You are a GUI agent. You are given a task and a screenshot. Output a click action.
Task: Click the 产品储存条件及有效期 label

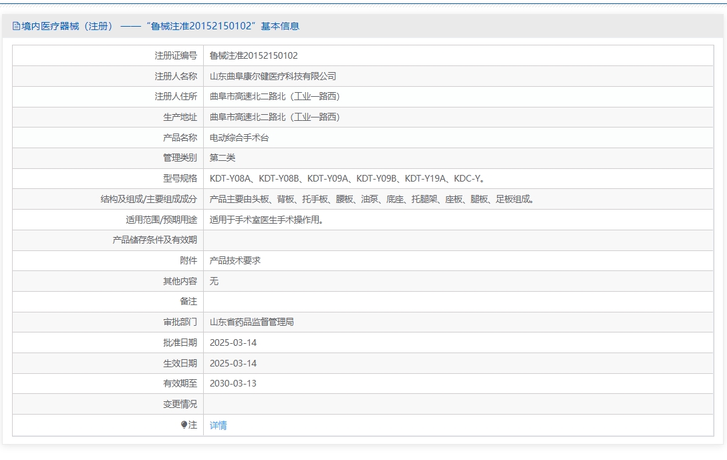(x=155, y=240)
